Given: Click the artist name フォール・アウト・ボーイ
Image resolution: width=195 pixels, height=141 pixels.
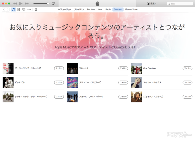Looking at the screenshot, I should click(91, 97).
